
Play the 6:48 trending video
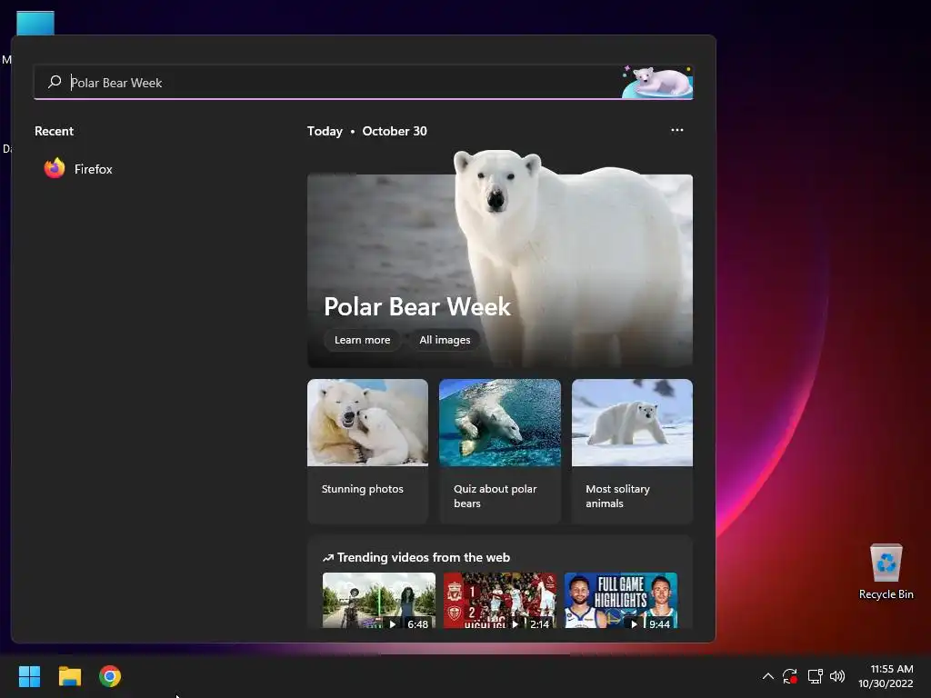pyautogui.click(x=379, y=600)
